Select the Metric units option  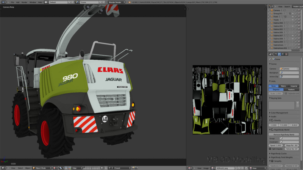click(283, 86)
